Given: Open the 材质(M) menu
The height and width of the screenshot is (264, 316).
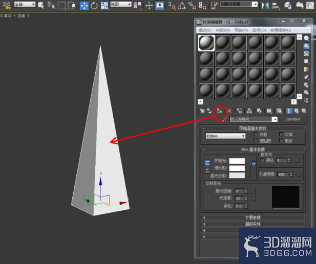Looking at the screenshot, I should (x=223, y=30).
